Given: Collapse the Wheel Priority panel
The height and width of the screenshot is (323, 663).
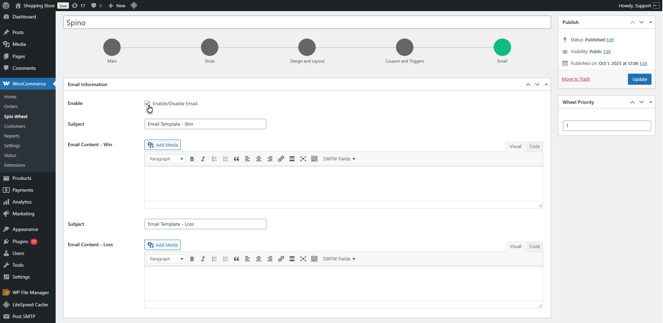Looking at the screenshot, I should click(650, 102).
